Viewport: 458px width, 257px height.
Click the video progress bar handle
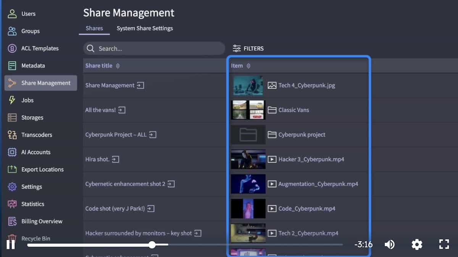click(152, 244)
